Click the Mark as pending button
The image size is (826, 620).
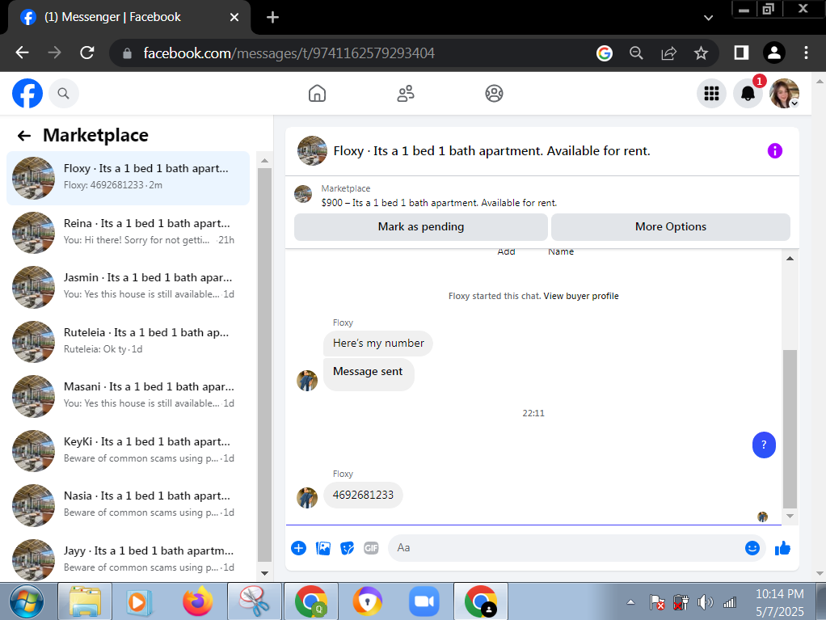[x=421, y=226]
